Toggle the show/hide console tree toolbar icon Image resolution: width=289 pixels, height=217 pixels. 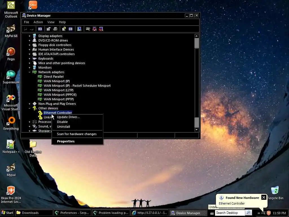tap(40, 29)
